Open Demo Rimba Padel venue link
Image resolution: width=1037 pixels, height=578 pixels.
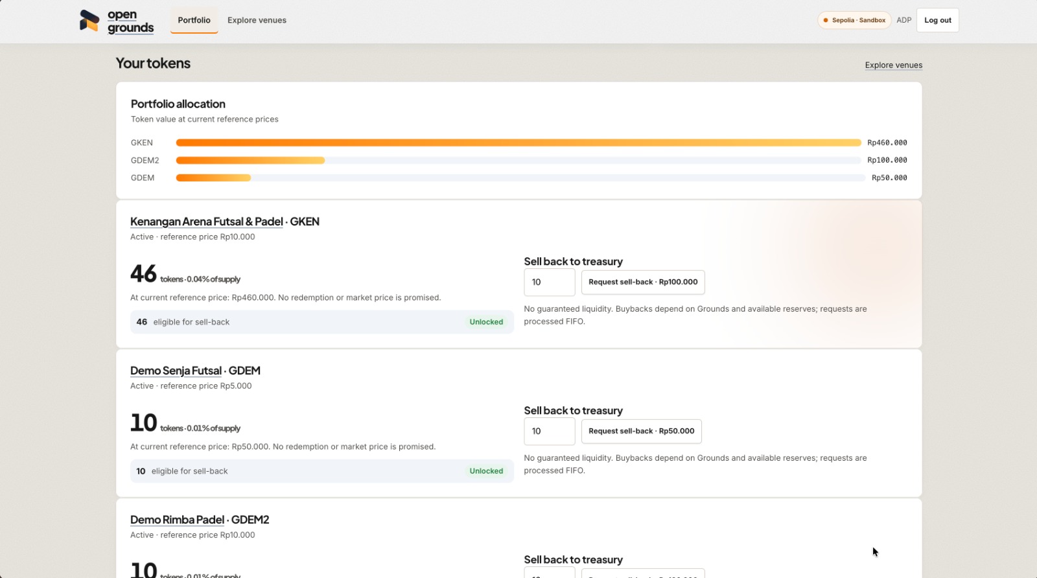pos(177,520)
